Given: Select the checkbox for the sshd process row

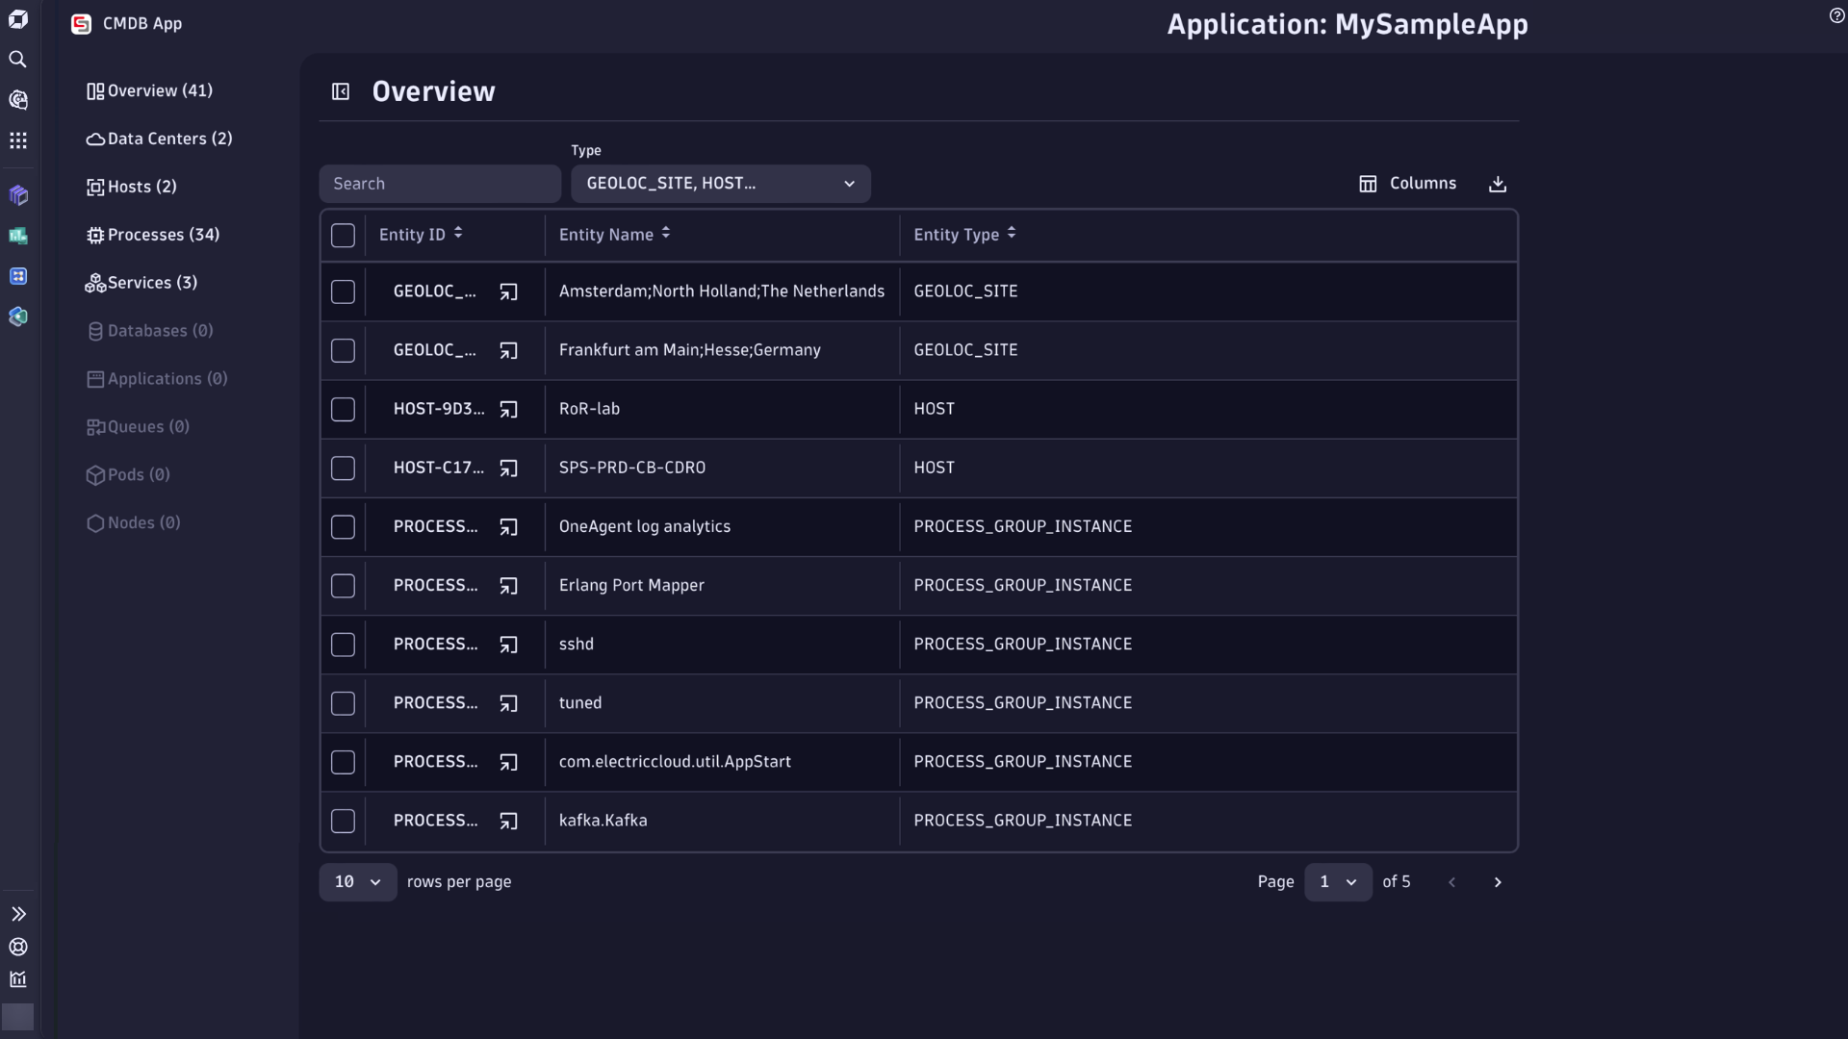Looking at the screenshot, I should coord(343,645).
